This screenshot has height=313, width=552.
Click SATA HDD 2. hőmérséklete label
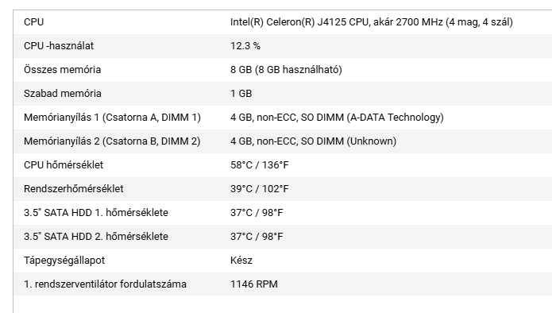tap(96, 237)
